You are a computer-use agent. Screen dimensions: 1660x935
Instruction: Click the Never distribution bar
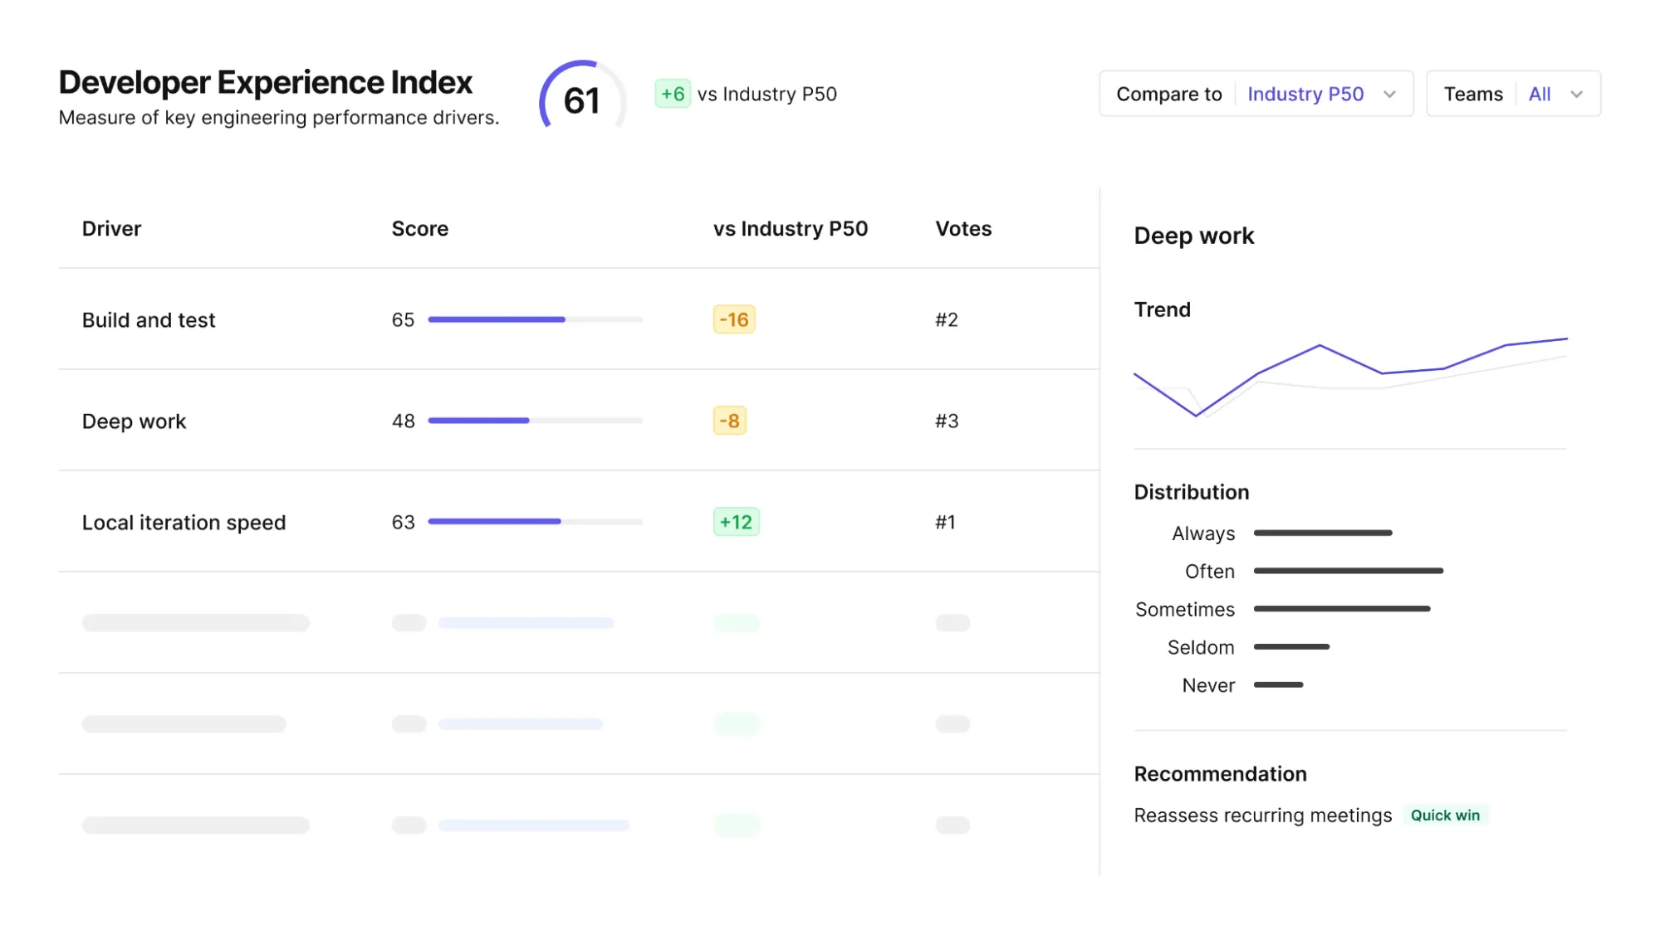coord(1279,684)
